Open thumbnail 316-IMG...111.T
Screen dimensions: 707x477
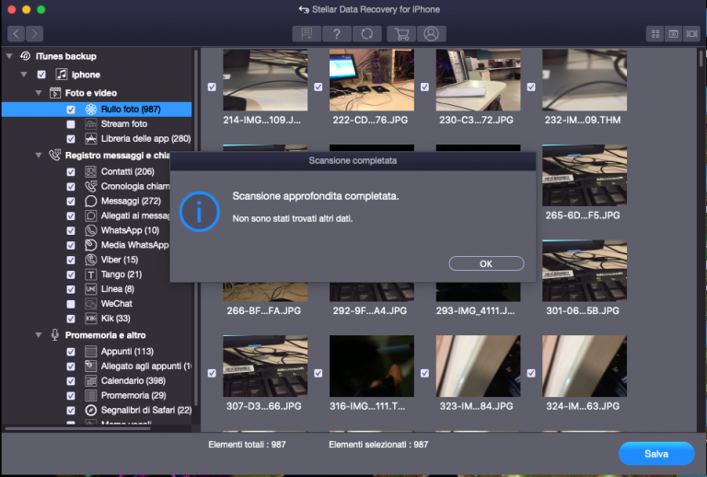click(x=372, y=366)
